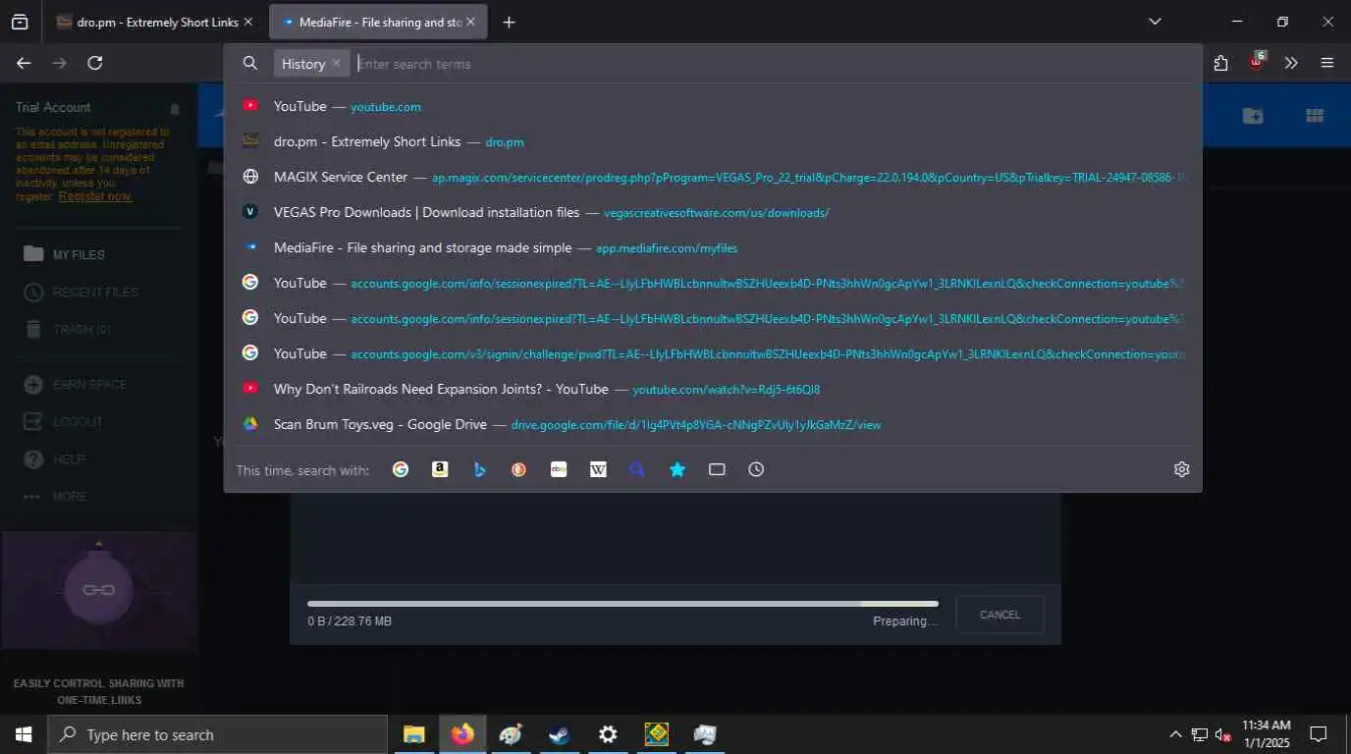Screen dimensions: 1351x754
Task: Open the MediaFire myfiles history result
Action: [712, 247]
